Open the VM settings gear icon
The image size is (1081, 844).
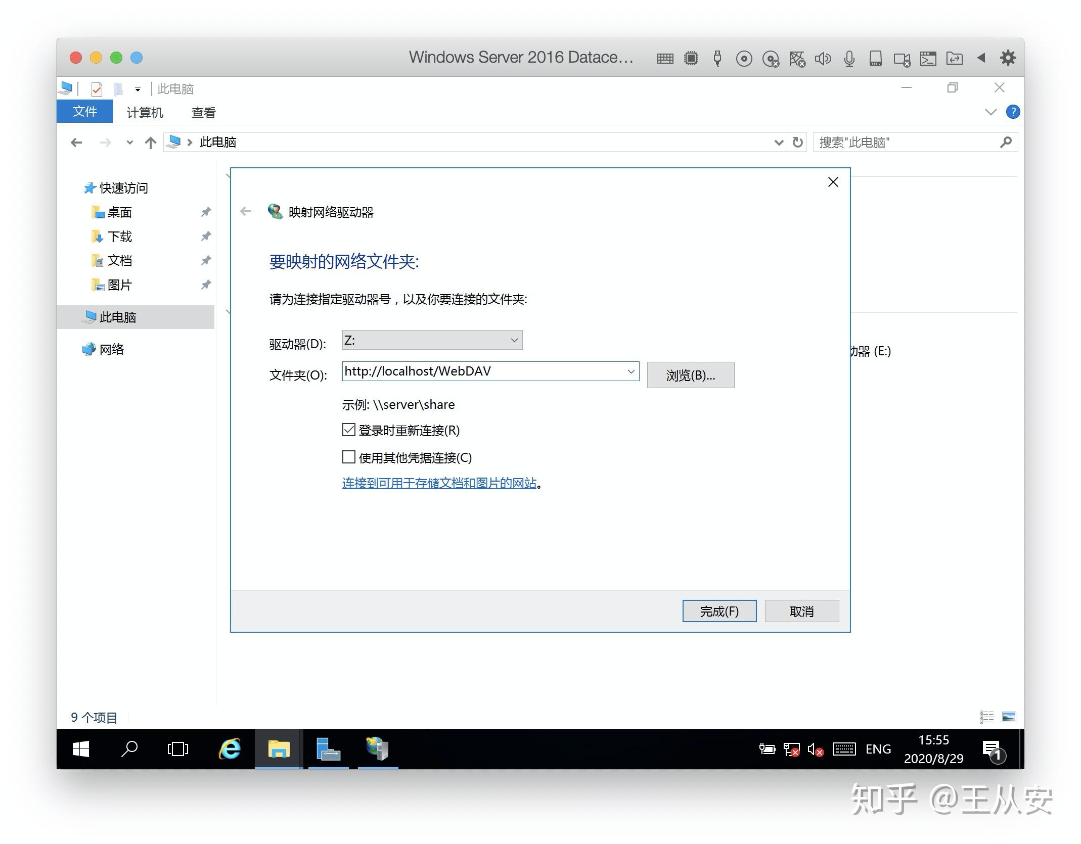1007,58
